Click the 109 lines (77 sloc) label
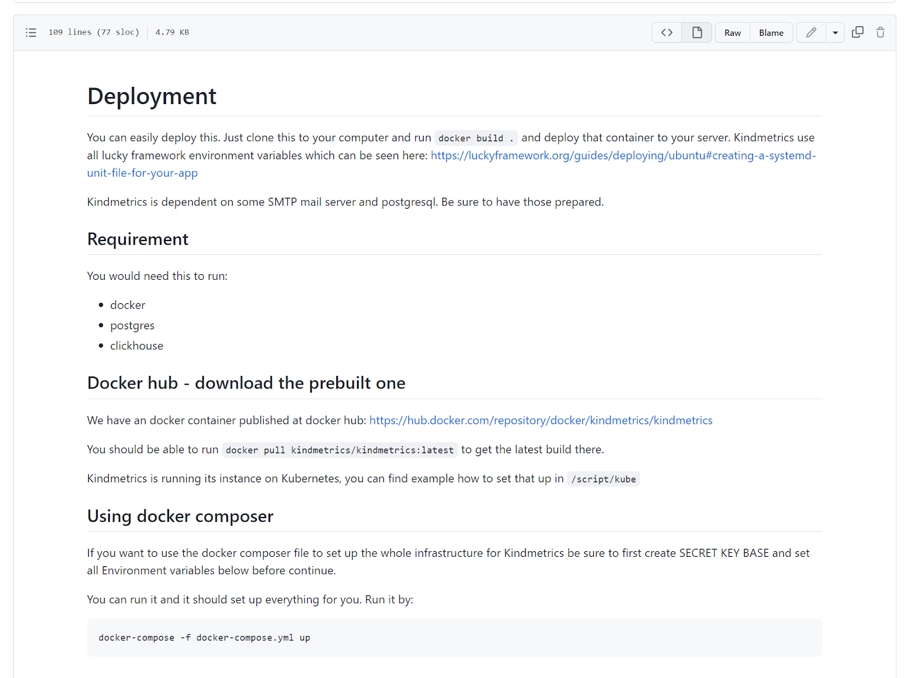910x678 pixels. point(94,32)
